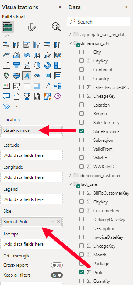Open the Sum of Profit dropdown arrow
Image resolution: width=133 pixels, height=285 pixels.
(x=53, y=221)
